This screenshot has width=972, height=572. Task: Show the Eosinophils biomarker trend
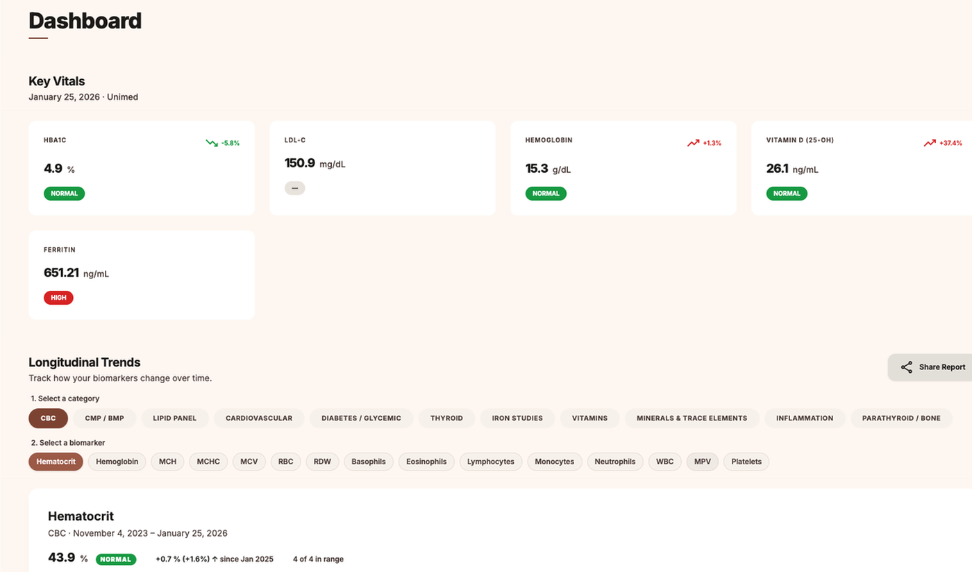pyautogui.click(x=426, y=462)
